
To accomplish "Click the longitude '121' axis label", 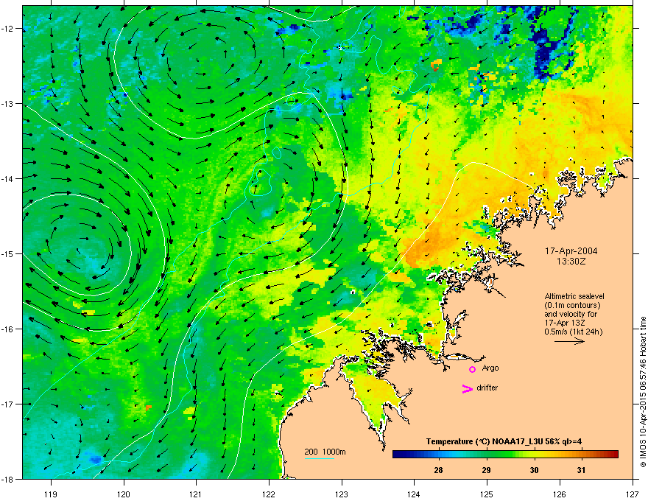I will [x=196, y=494].
